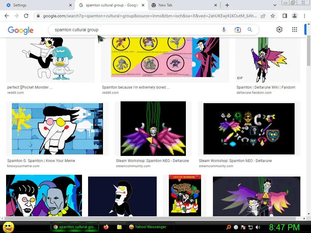
Task: Click the Google logo
Action: (20, 30)
